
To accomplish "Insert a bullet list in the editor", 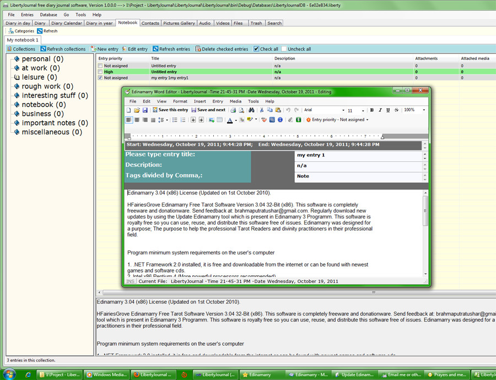I will pos(175,120).
